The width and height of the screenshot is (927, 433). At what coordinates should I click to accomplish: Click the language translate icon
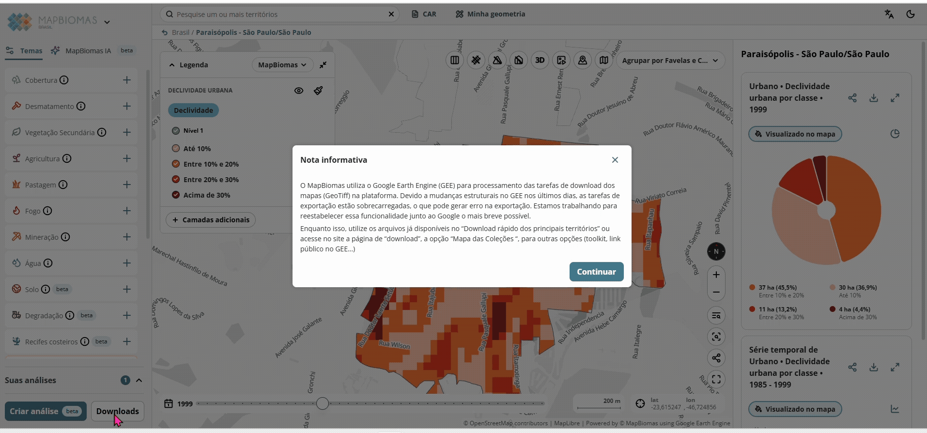pos(889,14)
